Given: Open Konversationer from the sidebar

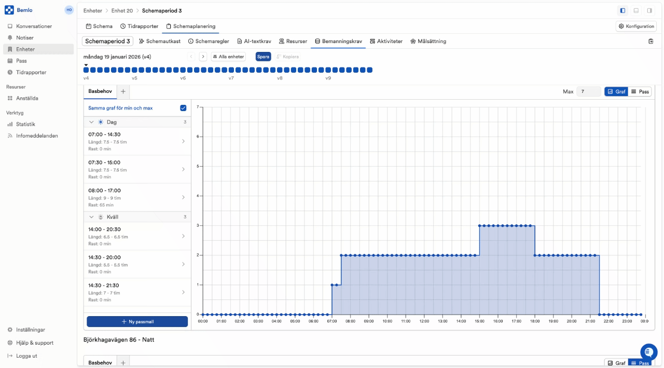Looking at the screenshot, I should point(34,26).
